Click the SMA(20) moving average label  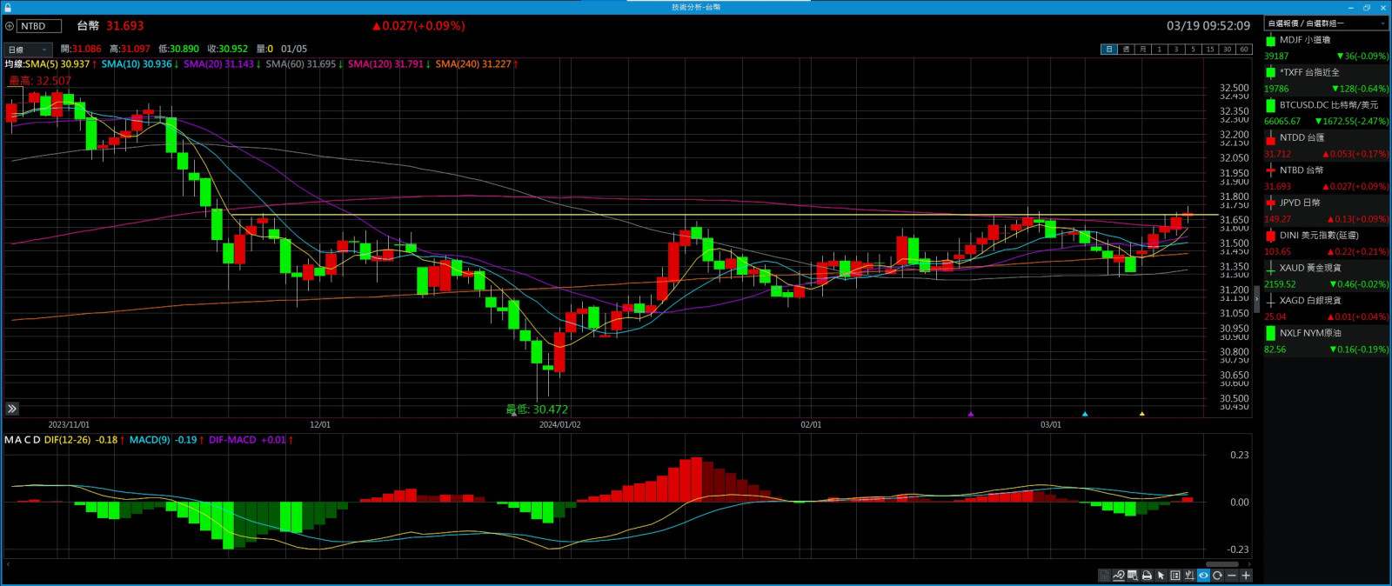pos(218,64)
